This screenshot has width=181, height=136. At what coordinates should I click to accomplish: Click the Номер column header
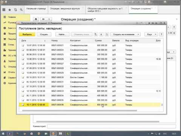click(x=54, y=40)
